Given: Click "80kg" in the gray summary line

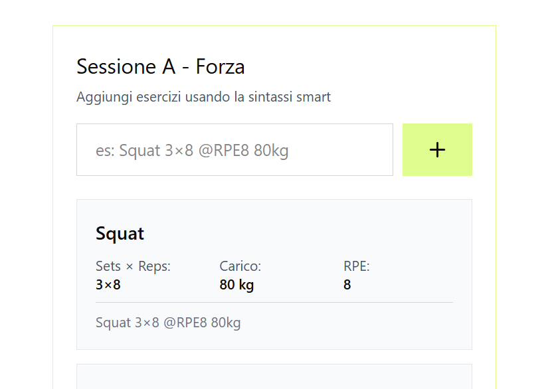Looking at the screenshot, I should click(226, 323).
